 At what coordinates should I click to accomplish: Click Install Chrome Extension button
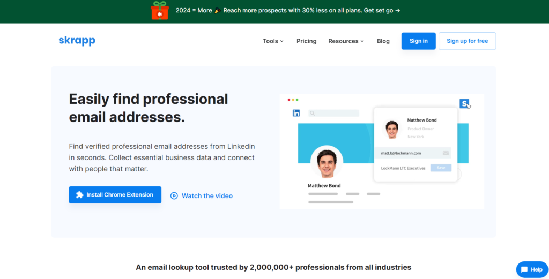pos(115,195)
